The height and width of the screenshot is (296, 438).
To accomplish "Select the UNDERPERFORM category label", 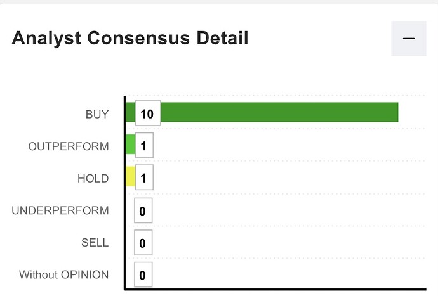I will click(60, 210).
